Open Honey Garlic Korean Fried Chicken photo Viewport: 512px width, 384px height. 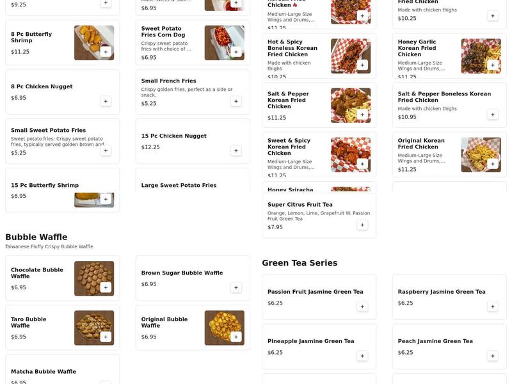[481, 56]
